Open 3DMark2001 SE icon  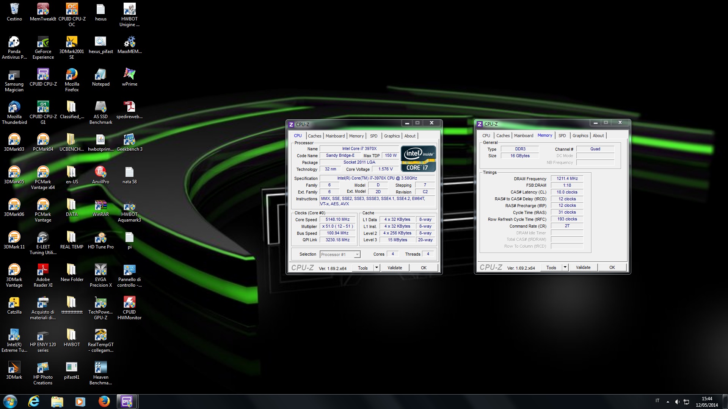pyautogui.click(x=72, y=47)
